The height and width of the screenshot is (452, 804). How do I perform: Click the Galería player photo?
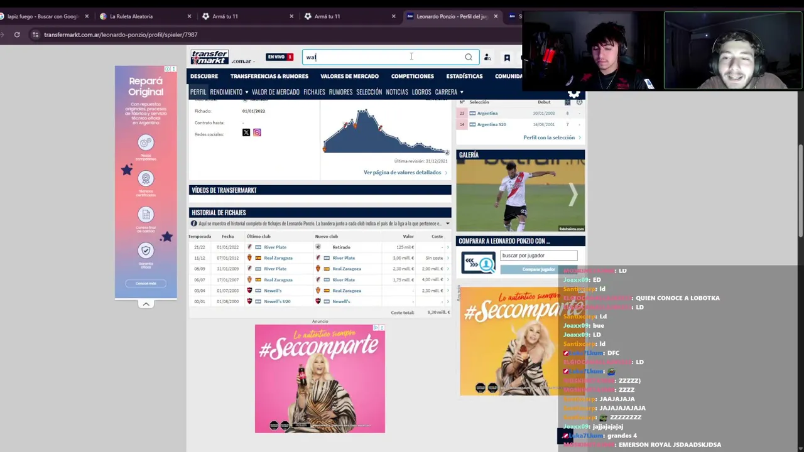(x=521, y=196)
